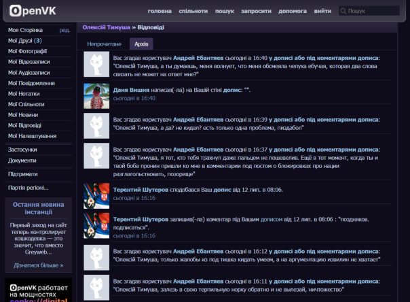The width and height of the screenshot is (410, 302).
Task: Click допис link in Даня Вишня notification
Action: 231,90
